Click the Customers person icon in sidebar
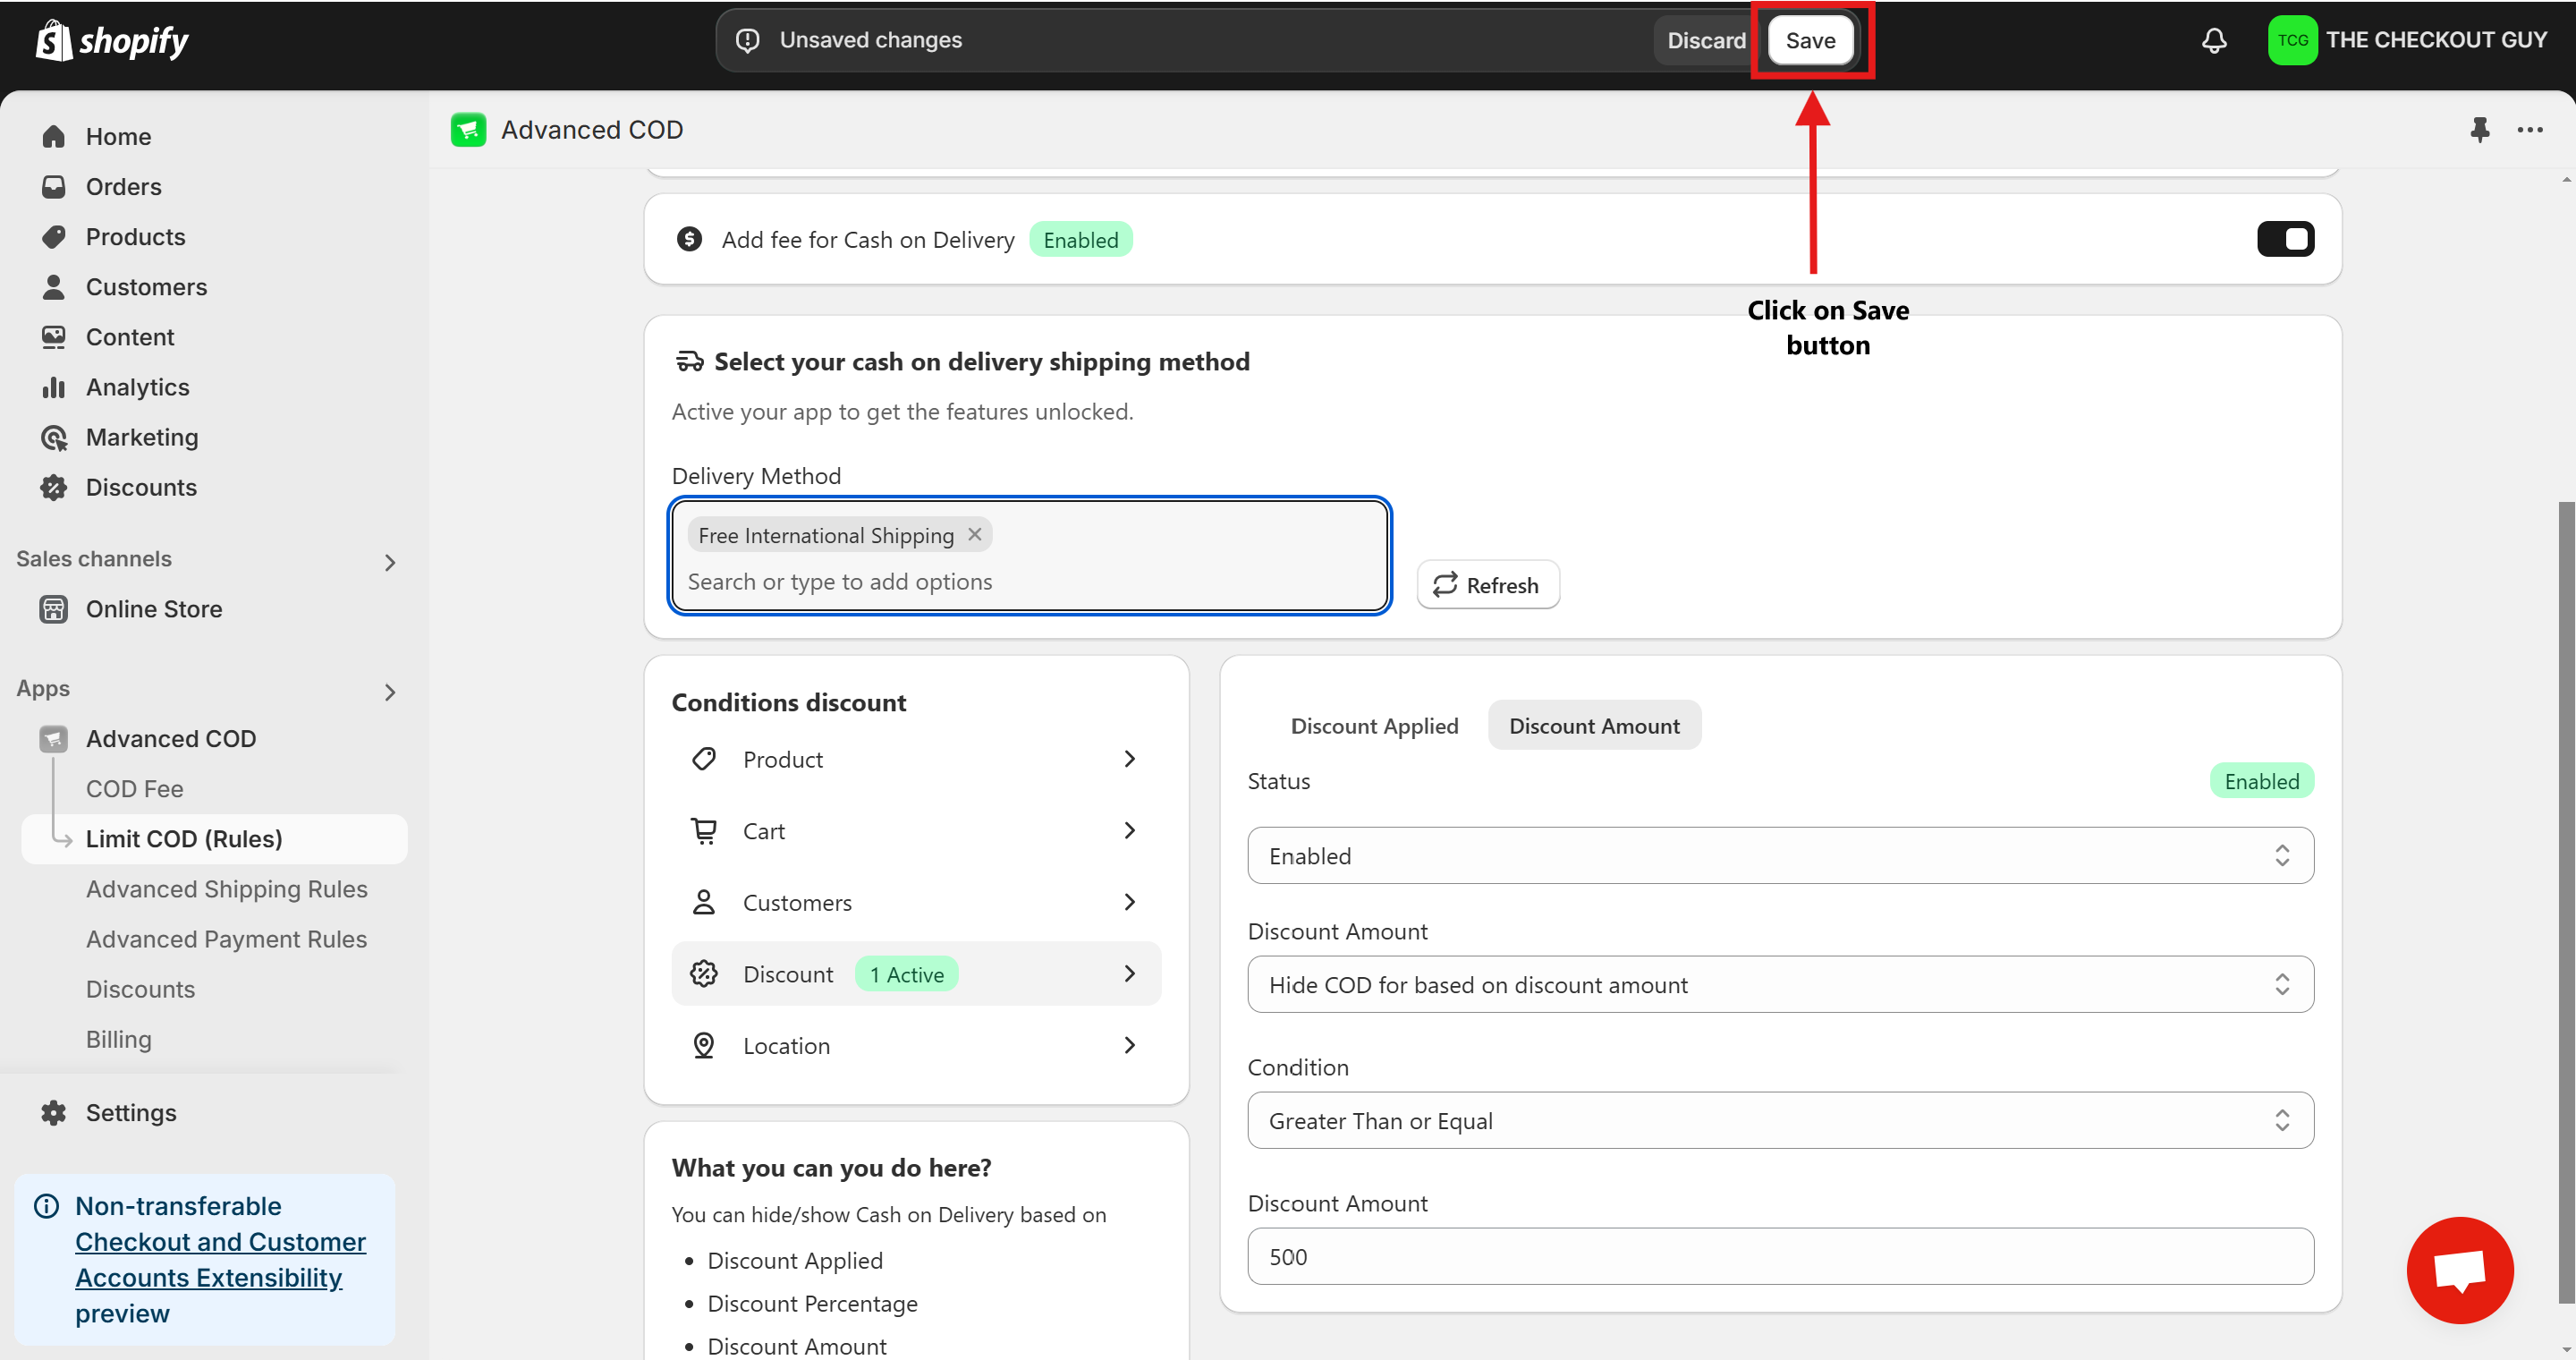This screenshot has width=2576, height=1360. [x=54, y=287]
